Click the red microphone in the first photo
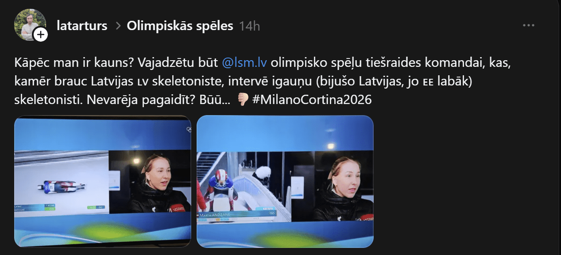Image resolution: width=561 pixels, height=255 pixels. (x=178, y=207)
